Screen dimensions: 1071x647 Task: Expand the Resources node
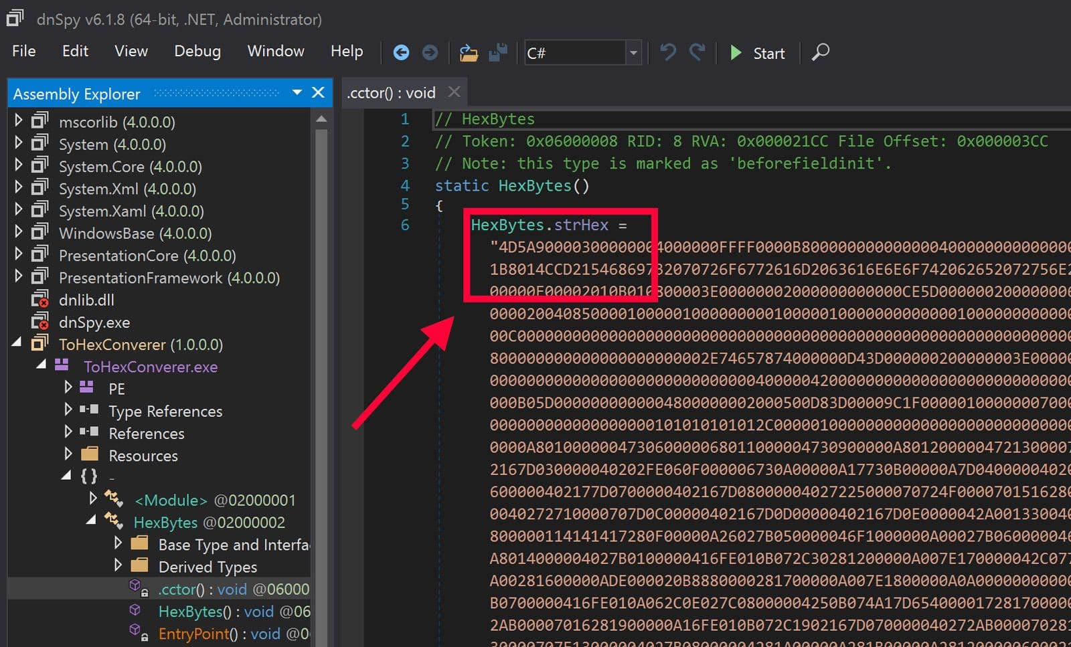tap(68, 453)
